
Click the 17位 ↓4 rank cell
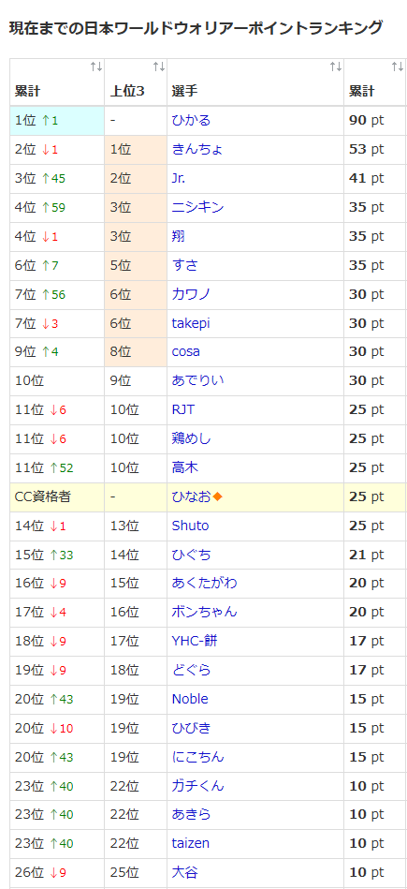point(57,612)
